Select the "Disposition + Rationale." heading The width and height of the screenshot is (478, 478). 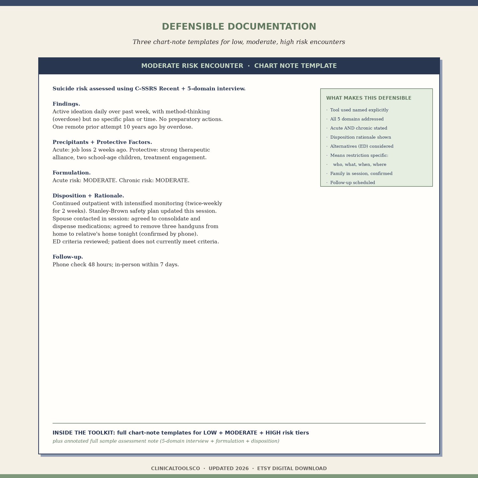pyautogui.click(x=88, y=196)
